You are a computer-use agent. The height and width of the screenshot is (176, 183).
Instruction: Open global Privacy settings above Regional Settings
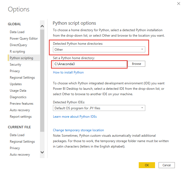point(15,71)
